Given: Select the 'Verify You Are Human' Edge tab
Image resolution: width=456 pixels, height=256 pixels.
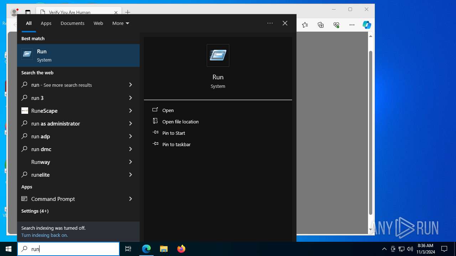Looking at the screenshot, I should [79, 12].
